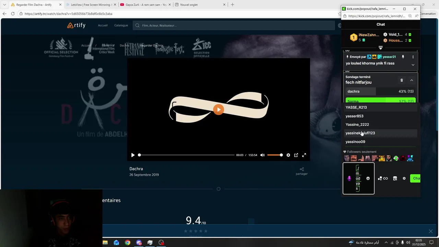Click iNewZahn top gifter entry
The height and width of the screenshot is (247, 439).
(364, 37)
